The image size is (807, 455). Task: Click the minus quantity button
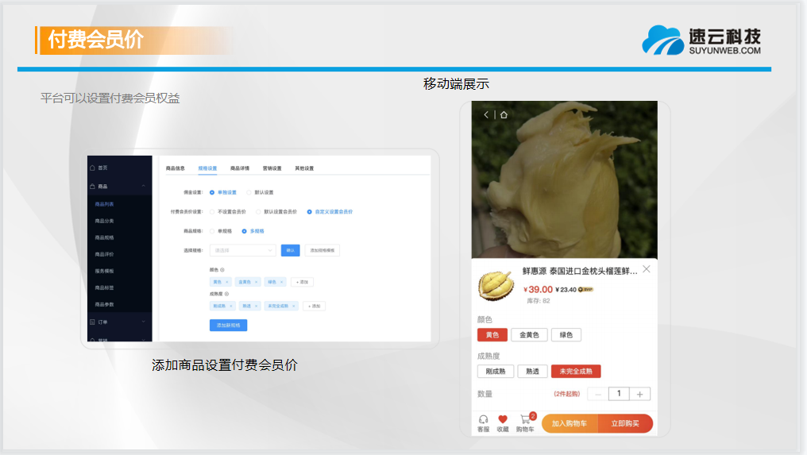[x=597, y=394]
